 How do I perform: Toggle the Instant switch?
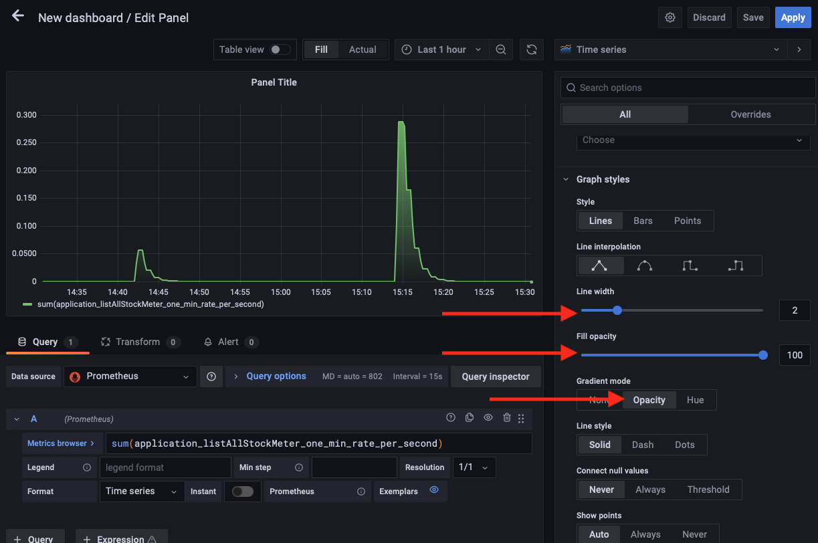(243, 492)
